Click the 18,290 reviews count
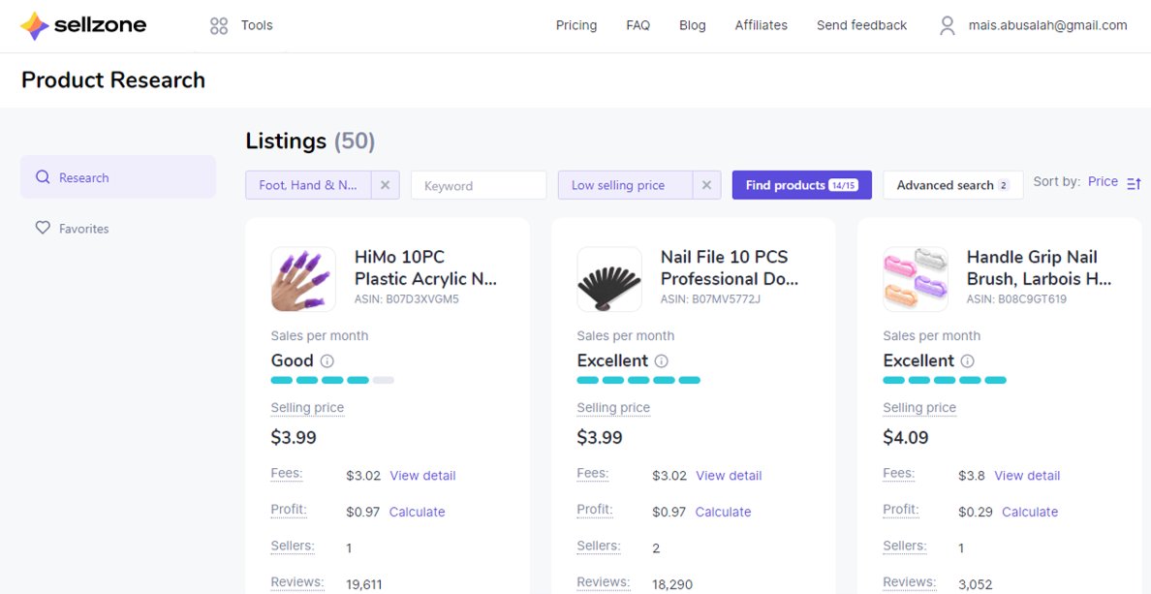1151x594 pixels. [672, 585]
